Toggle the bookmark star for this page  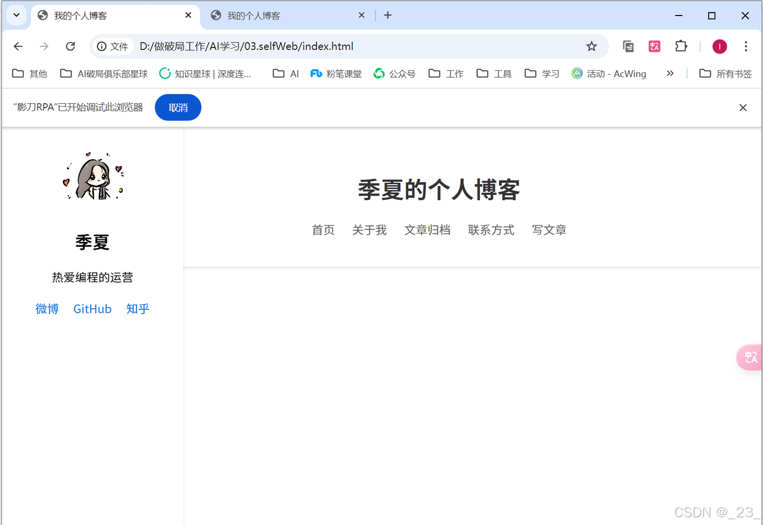591,46
